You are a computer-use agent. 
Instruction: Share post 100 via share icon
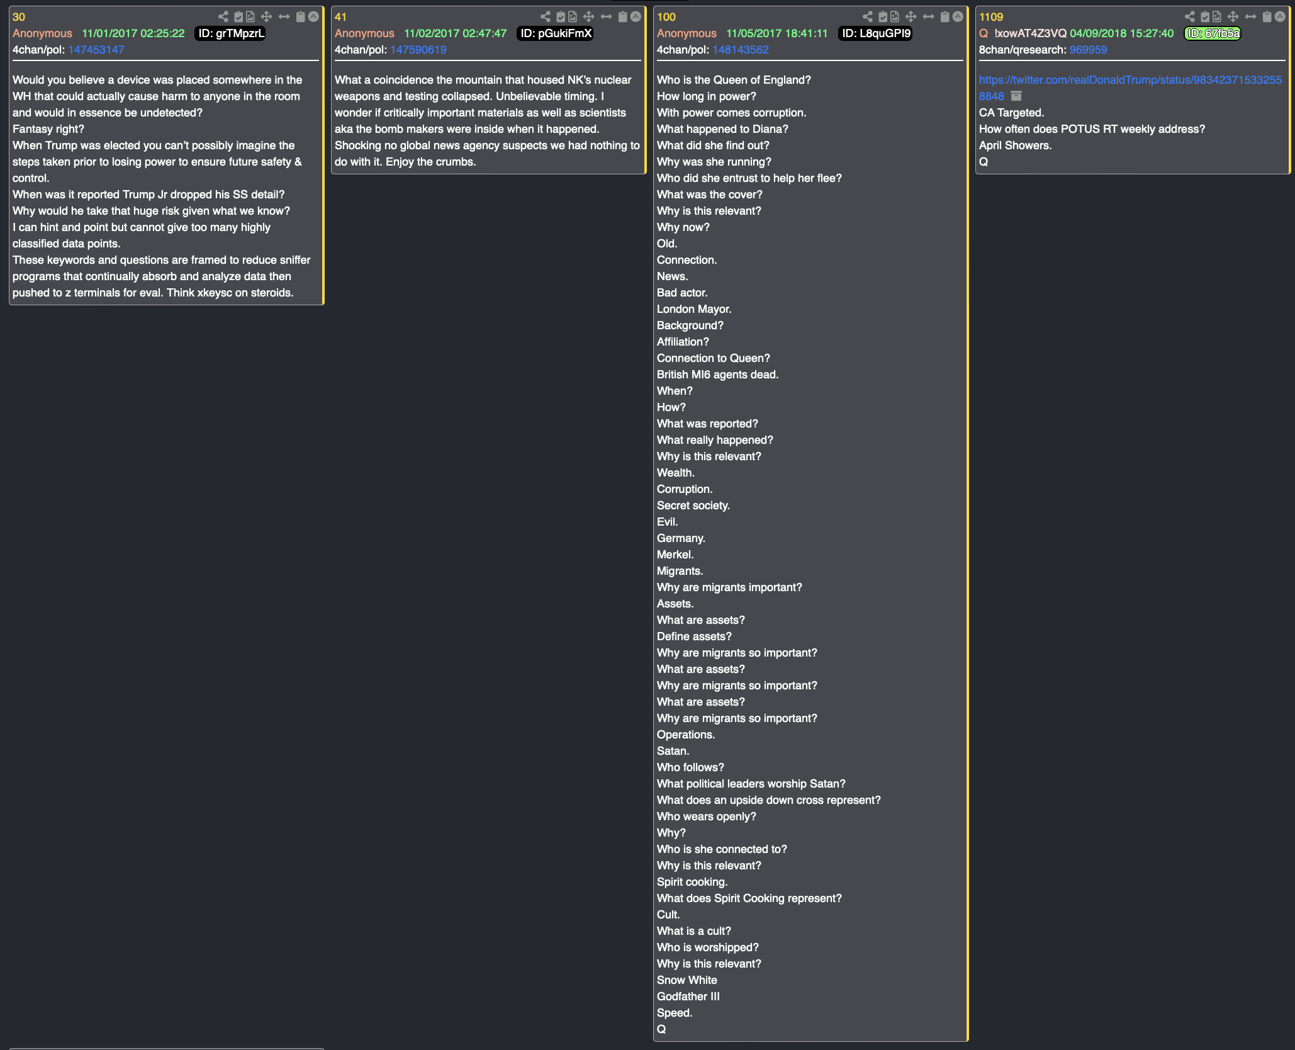(x=868, y=17)
